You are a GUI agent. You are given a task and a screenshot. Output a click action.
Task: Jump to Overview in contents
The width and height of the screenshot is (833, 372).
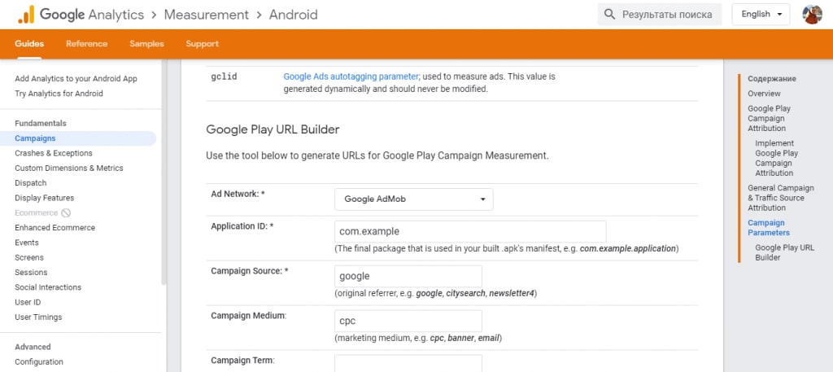764,94
